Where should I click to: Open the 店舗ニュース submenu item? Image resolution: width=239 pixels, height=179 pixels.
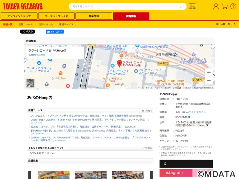(x=26, y=24)
